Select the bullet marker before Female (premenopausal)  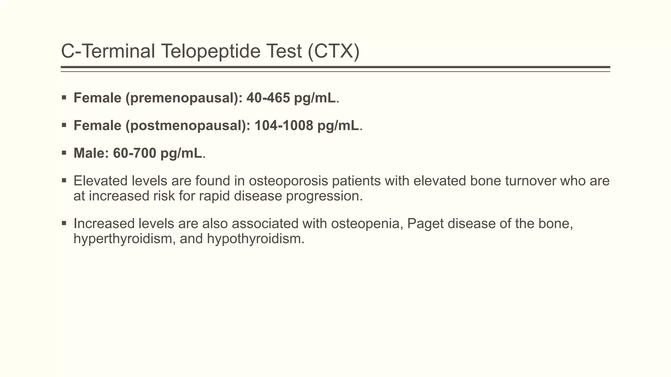pyautogui.click(x=64, y=97)
